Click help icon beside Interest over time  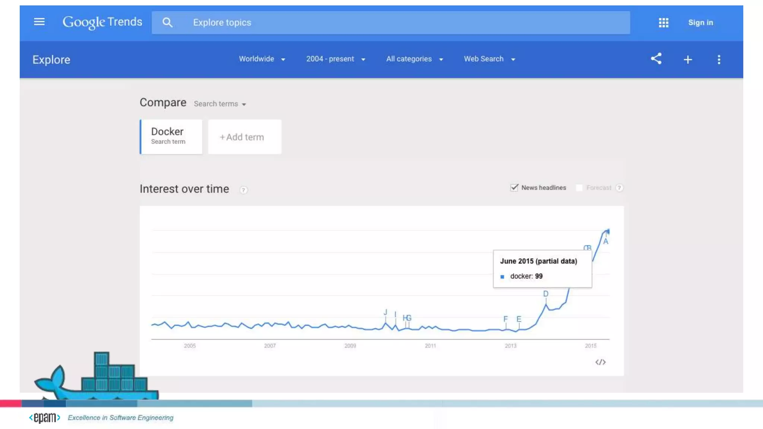point(243,190)
